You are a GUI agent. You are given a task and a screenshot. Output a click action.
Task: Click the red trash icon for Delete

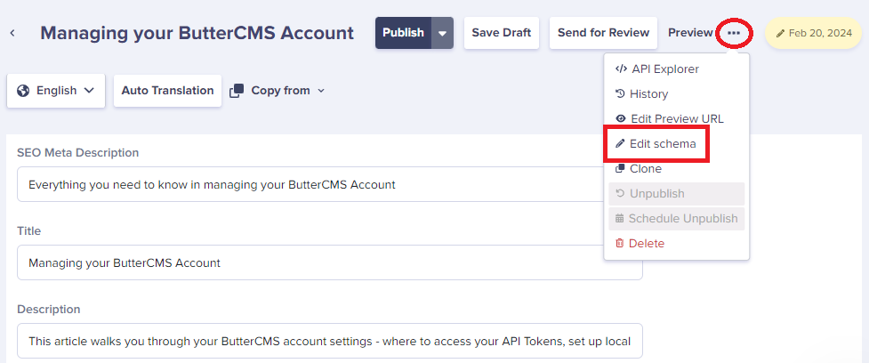tap(620, 243)
